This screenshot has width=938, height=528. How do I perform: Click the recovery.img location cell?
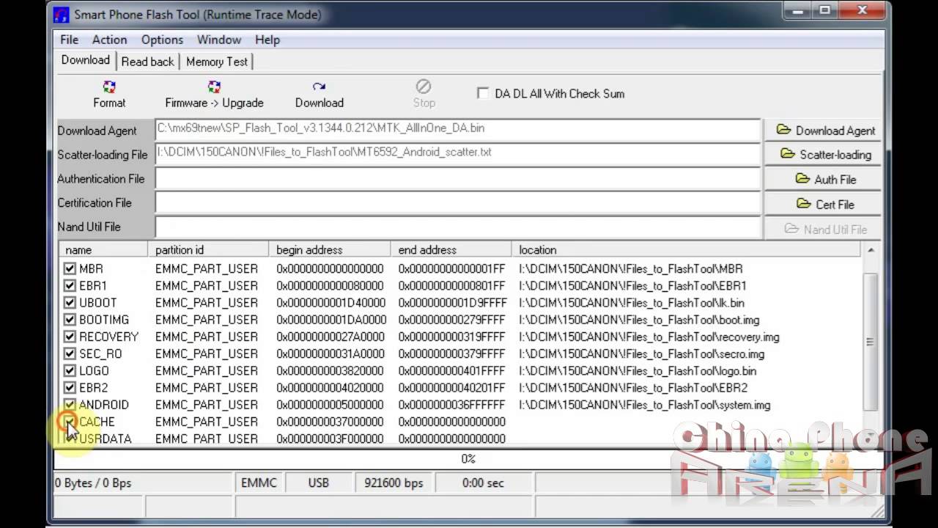pyautogui.click(x=649, y=337)
